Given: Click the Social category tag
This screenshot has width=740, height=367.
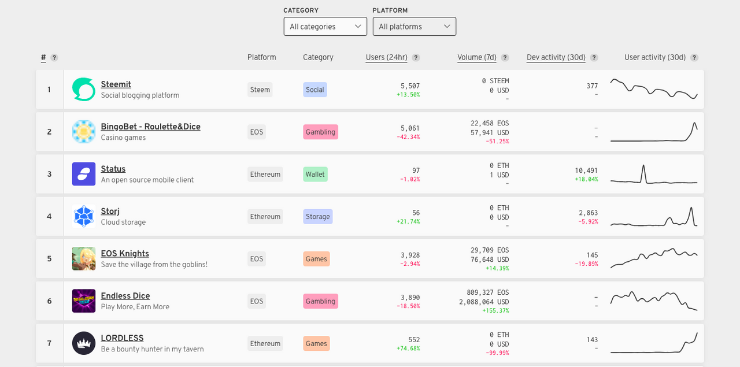Looking at the screenshot, I should point(315,90).
